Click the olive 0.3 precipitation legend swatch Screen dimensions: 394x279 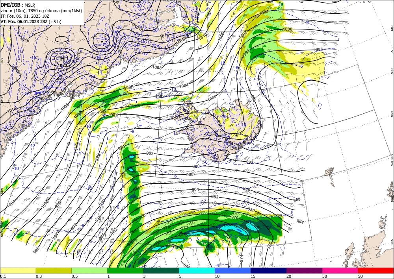coord(54,270)
